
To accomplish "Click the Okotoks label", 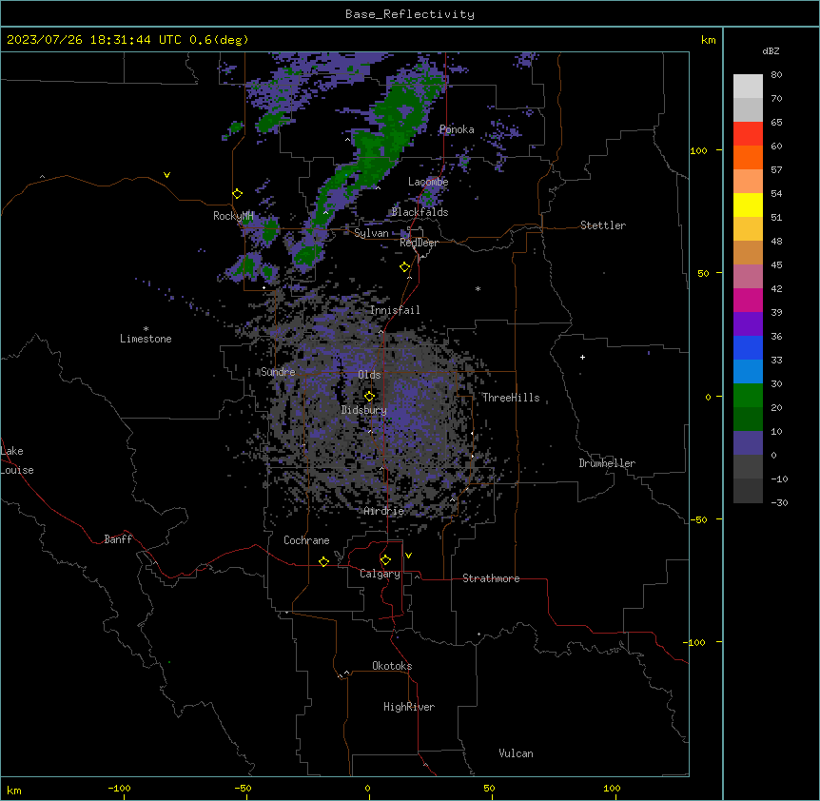I will tap(392, 666).
